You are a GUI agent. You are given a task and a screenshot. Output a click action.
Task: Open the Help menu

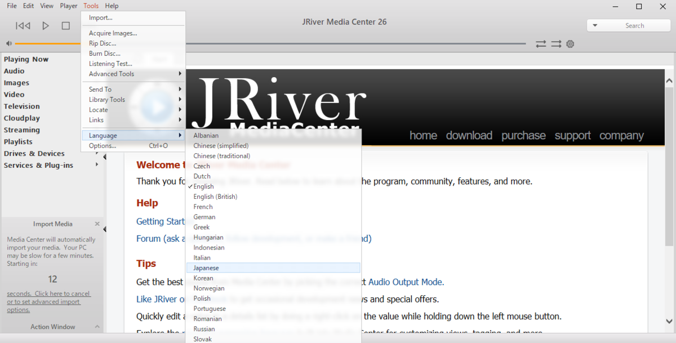tap(112, 6)
